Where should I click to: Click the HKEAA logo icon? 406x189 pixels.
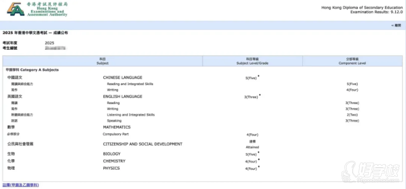click(x=16, y=9)
